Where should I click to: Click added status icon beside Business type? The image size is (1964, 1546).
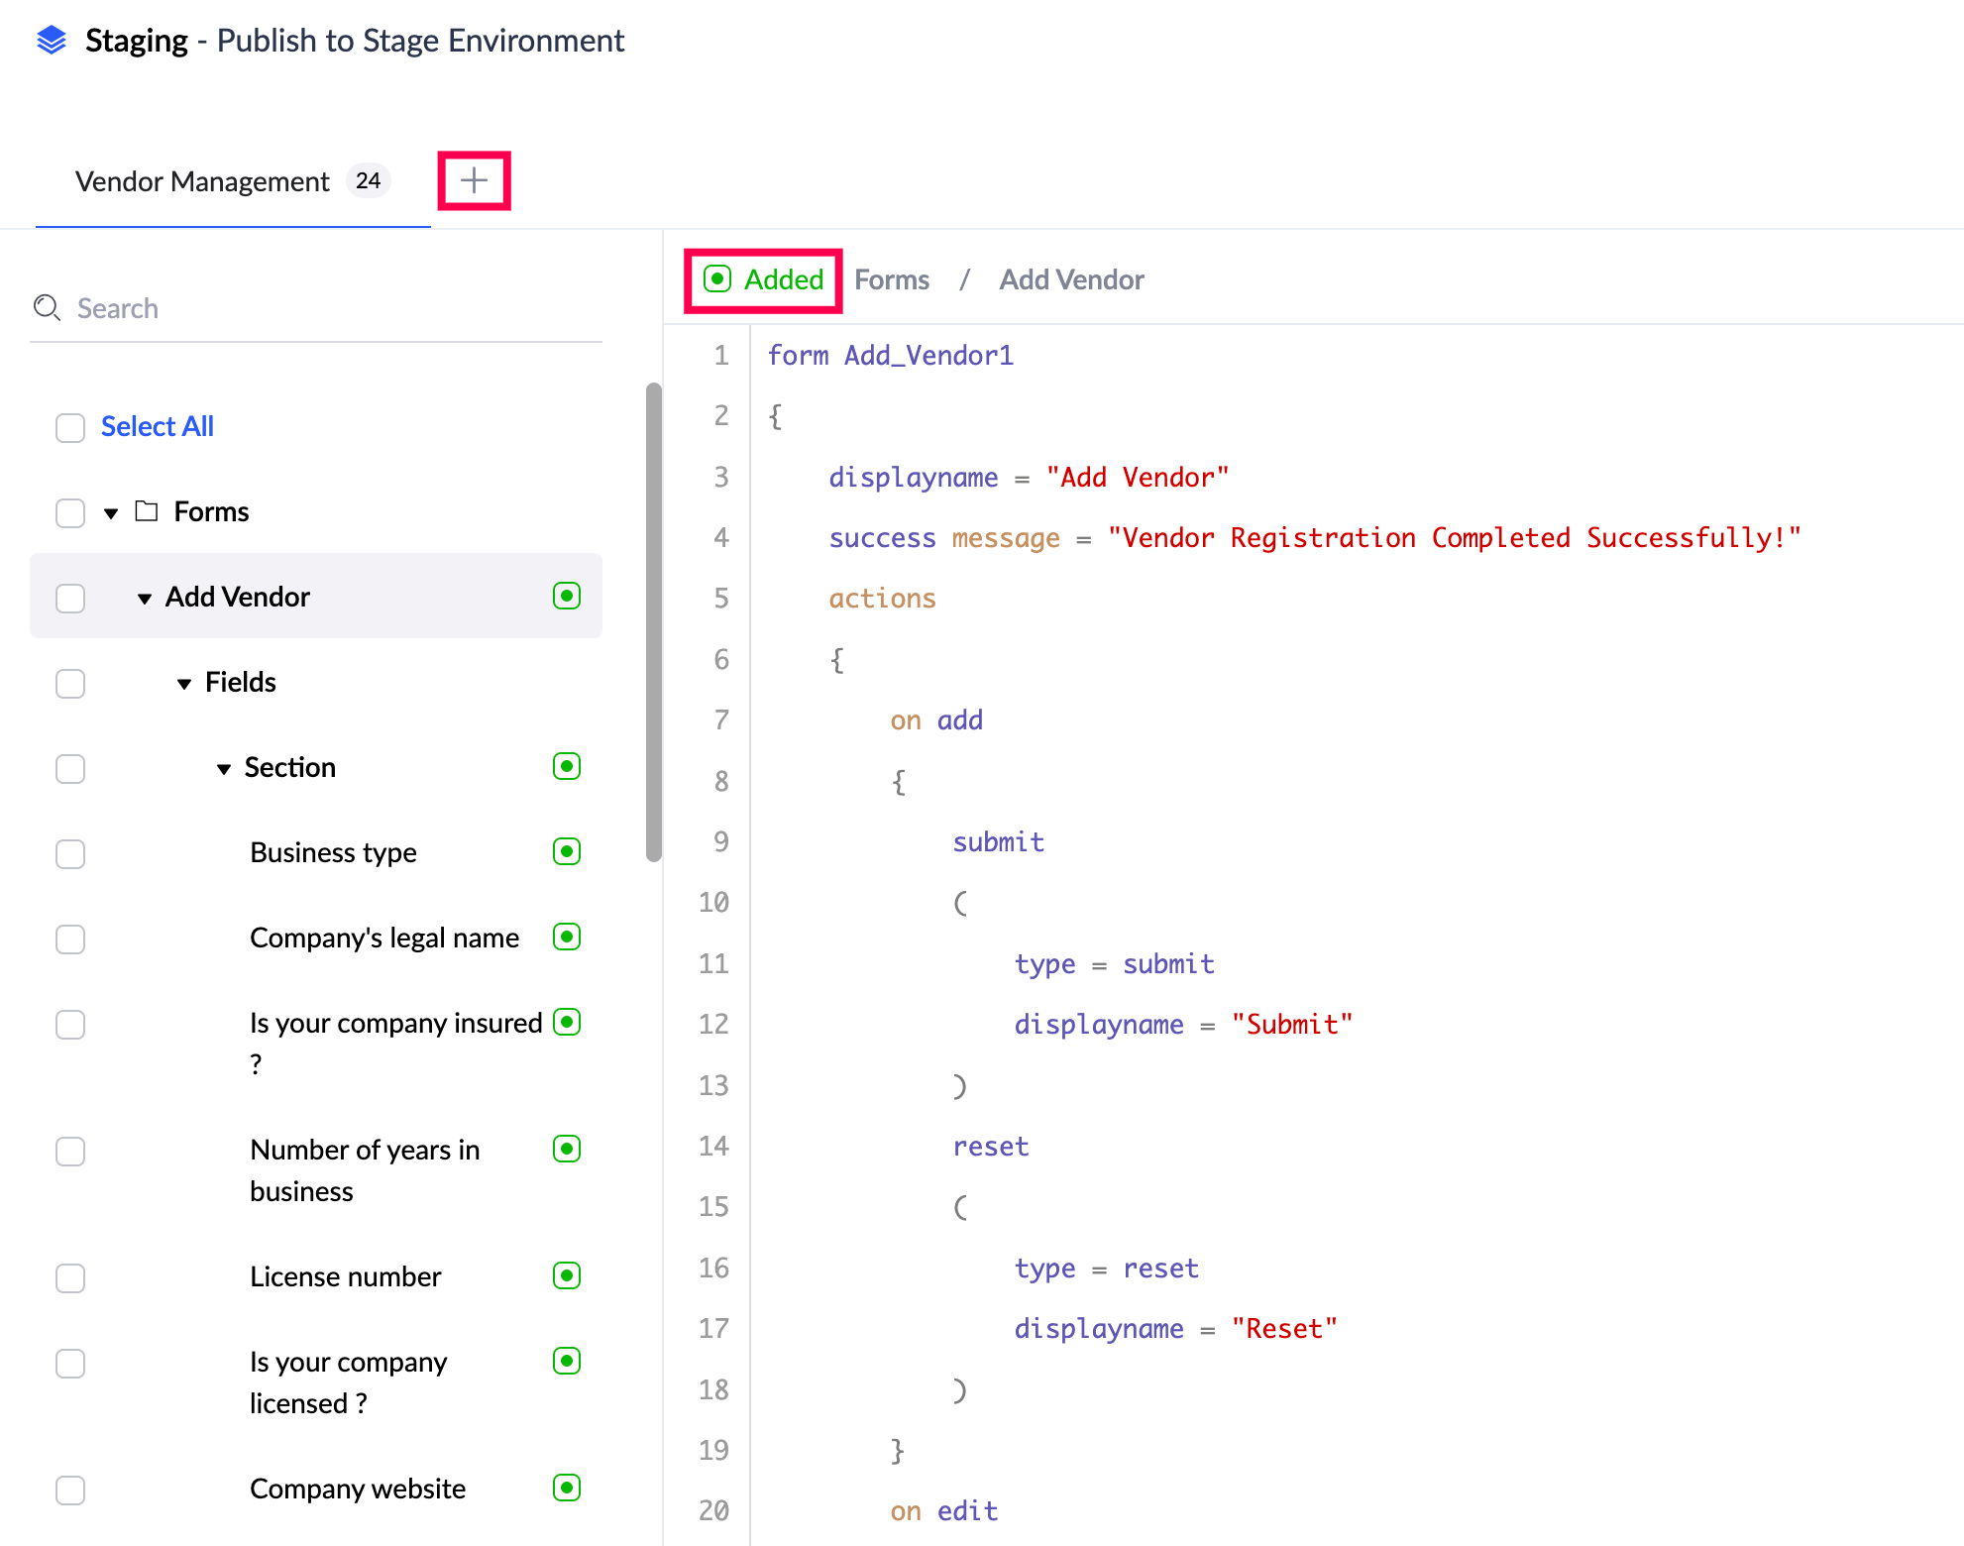[x=566, y=851]
